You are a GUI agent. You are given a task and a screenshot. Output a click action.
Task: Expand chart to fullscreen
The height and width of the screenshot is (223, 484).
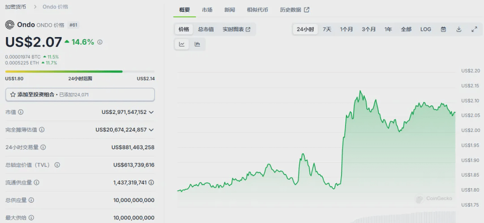(x=475, y=29)
